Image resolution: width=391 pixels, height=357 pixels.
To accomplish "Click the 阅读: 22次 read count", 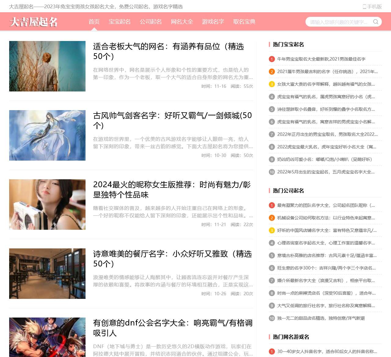I will pyautogui.click(x=242, y=225).
